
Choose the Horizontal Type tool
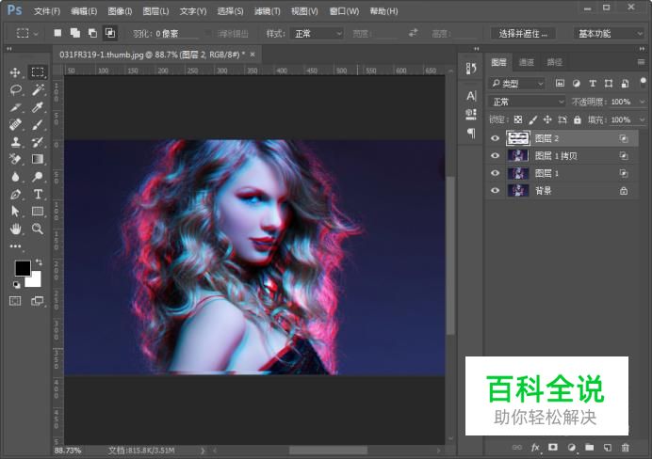pyautogui.click(x=38, y=194)
